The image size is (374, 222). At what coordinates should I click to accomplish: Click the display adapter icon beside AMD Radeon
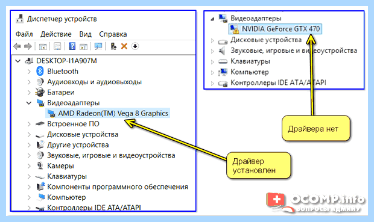(x=51, y=113)
